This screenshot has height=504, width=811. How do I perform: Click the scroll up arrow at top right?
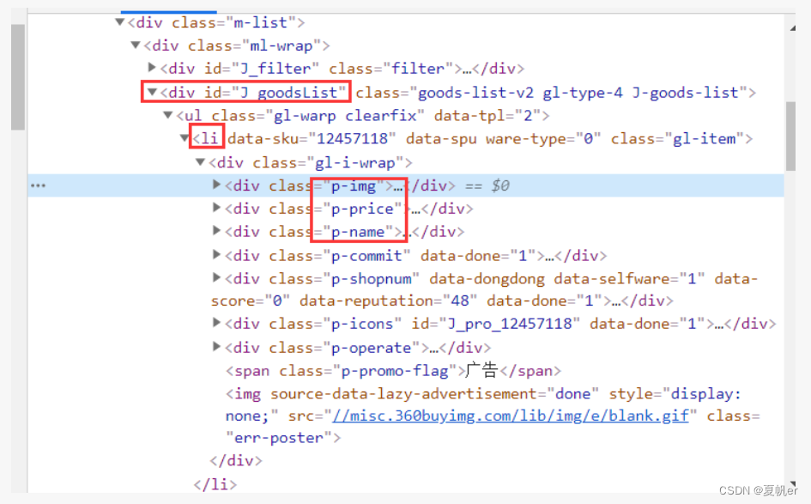coord(792,28)
